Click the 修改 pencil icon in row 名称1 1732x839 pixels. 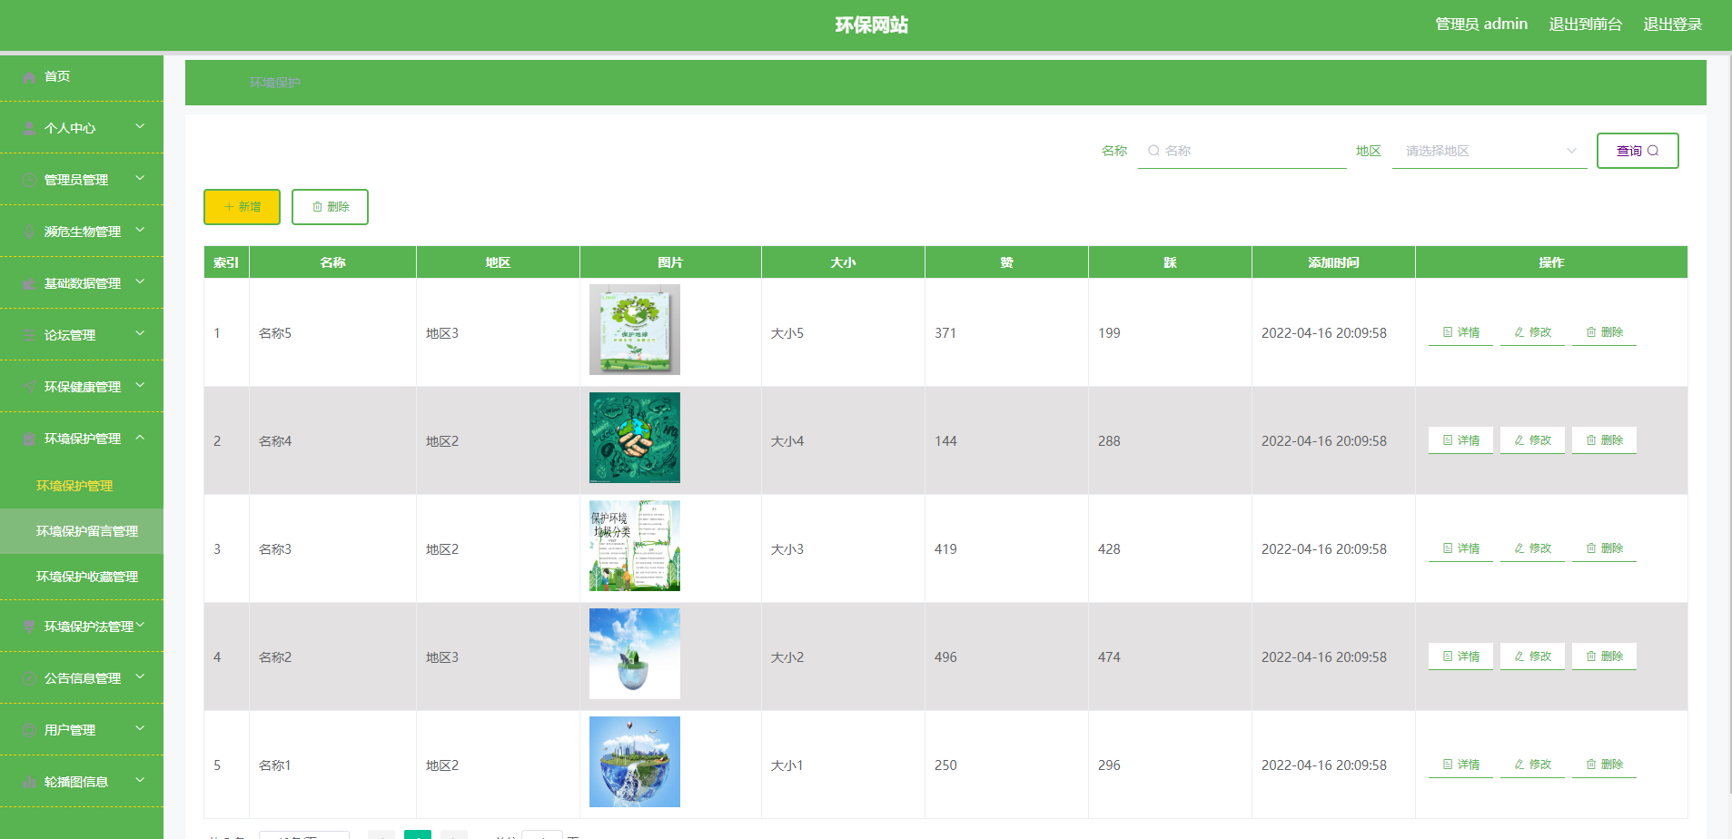coord(1519,765)
